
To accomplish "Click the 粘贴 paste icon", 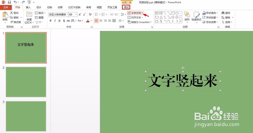I will (x=5, y=15).
